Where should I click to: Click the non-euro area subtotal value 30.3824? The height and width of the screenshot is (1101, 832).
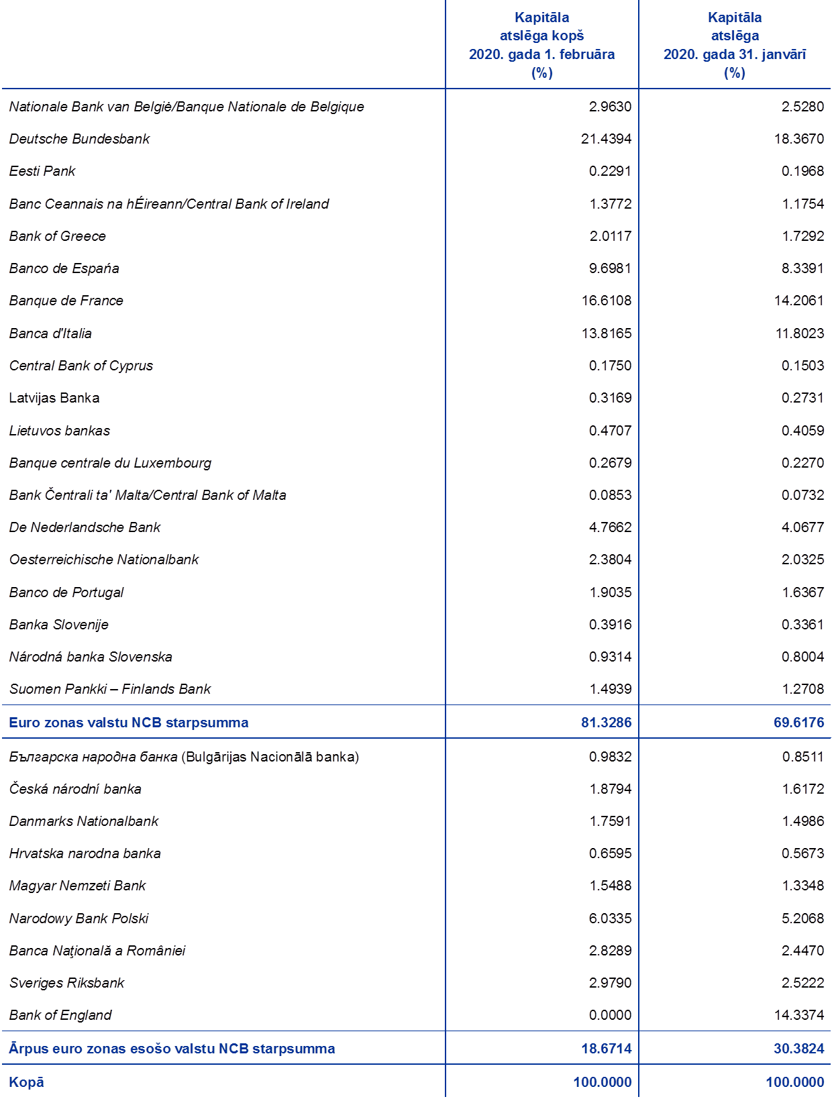click(798, 1048)
